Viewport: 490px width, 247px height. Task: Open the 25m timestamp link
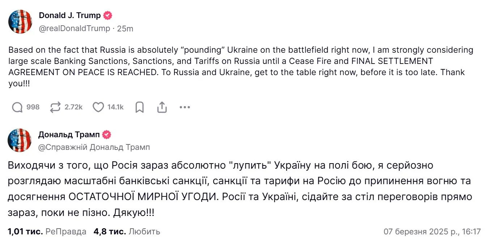click(125, 28)
